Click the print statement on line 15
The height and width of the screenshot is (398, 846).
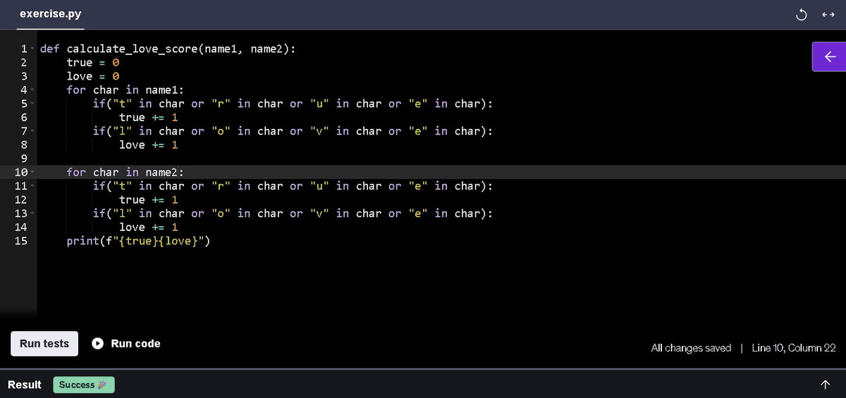click(139, 242)
